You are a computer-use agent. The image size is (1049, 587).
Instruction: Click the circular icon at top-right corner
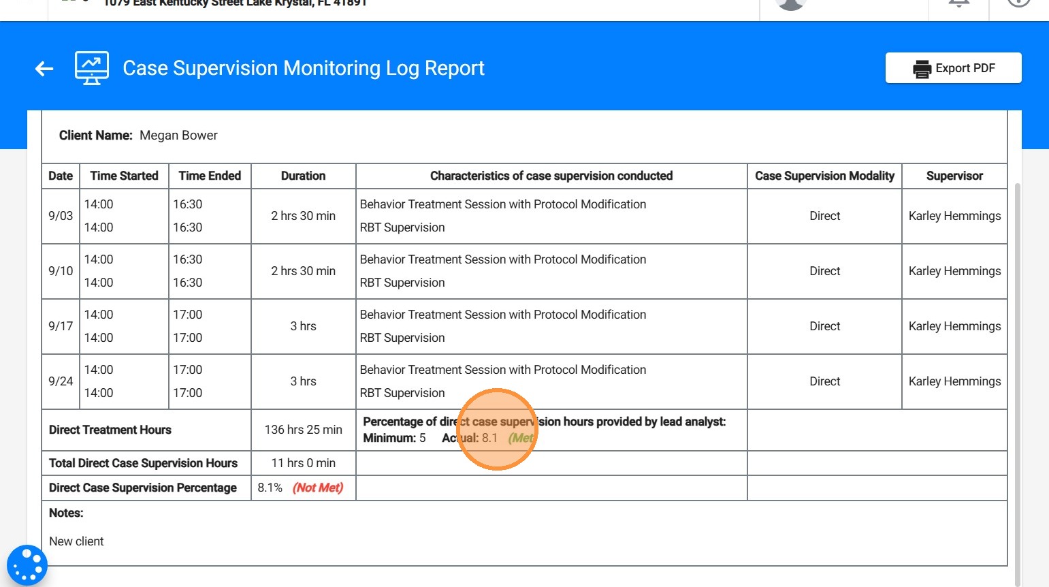1018,3
